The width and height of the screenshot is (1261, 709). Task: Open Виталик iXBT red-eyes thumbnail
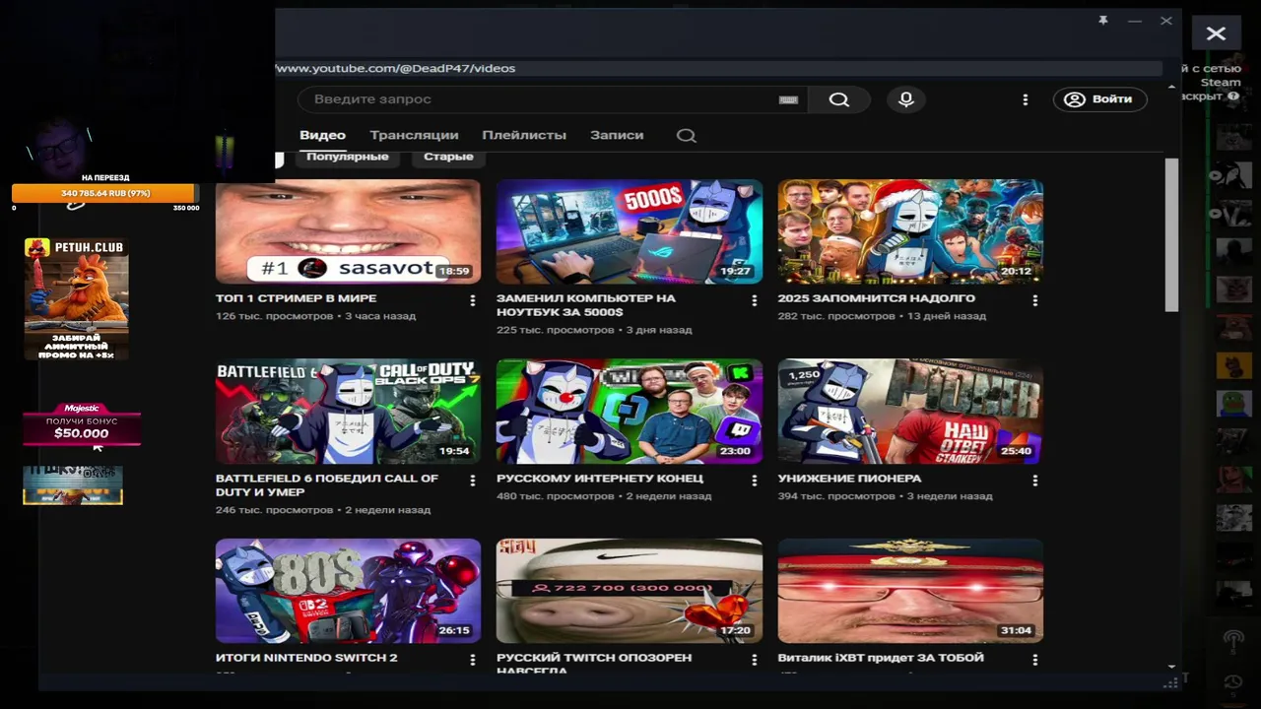(x=910, y=591)
